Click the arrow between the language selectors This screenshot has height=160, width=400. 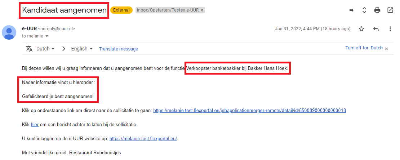coord(64,49)
